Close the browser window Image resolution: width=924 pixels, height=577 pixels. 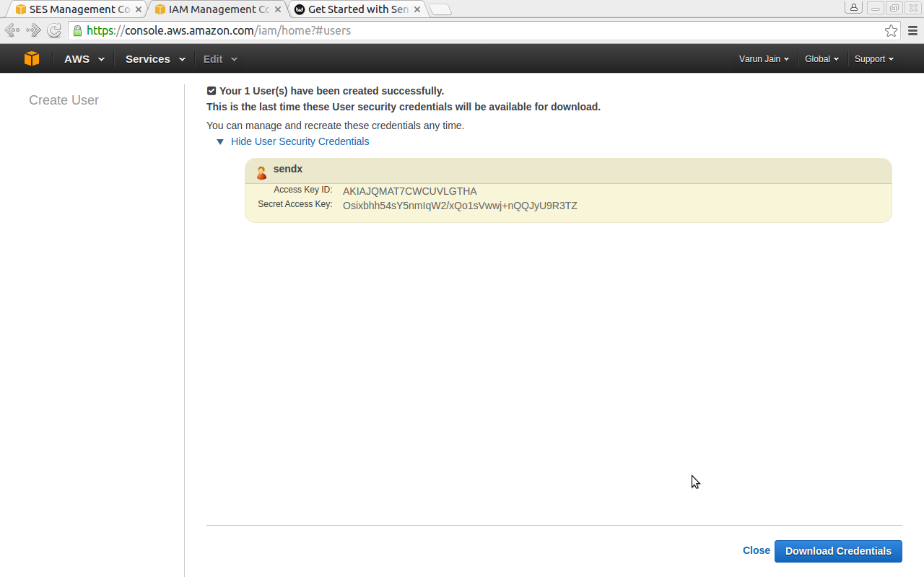point(912,9)
